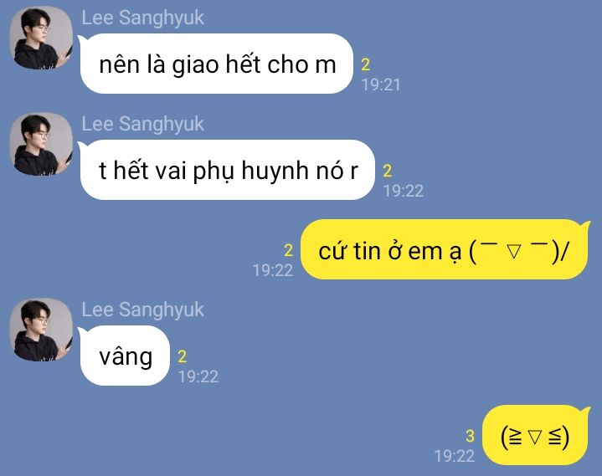
Task: View the avatar beside the "vâng" message
Action: point(41,330)
